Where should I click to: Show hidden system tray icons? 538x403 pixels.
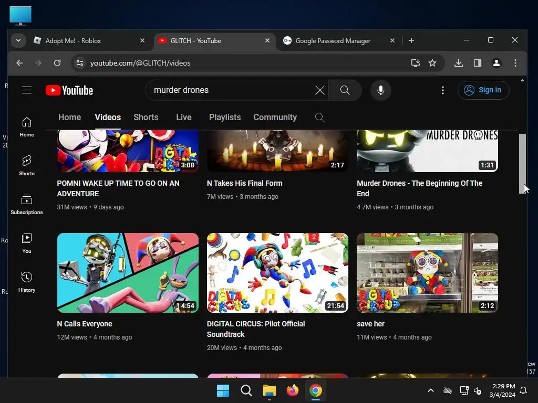tap(431, 390)
